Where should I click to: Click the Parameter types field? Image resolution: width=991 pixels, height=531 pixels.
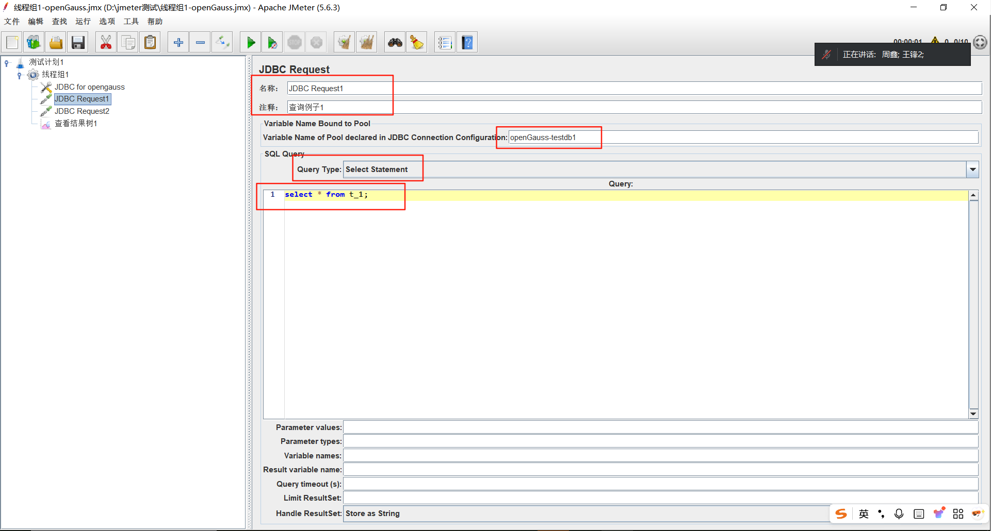click(x=661, y=441)
